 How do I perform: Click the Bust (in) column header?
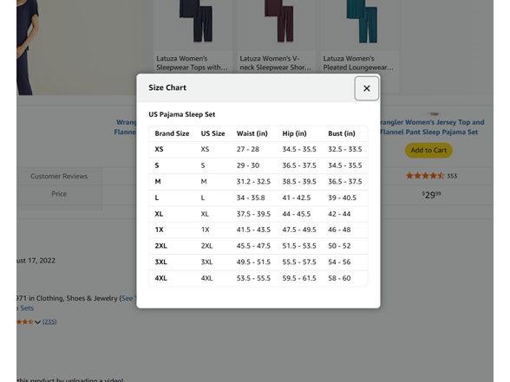coord(342,133)
